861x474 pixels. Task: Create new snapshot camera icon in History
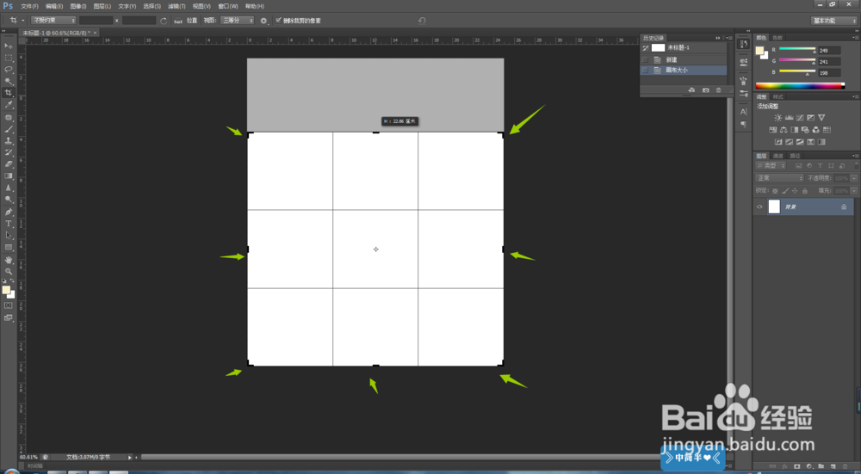tap(706, 90)
